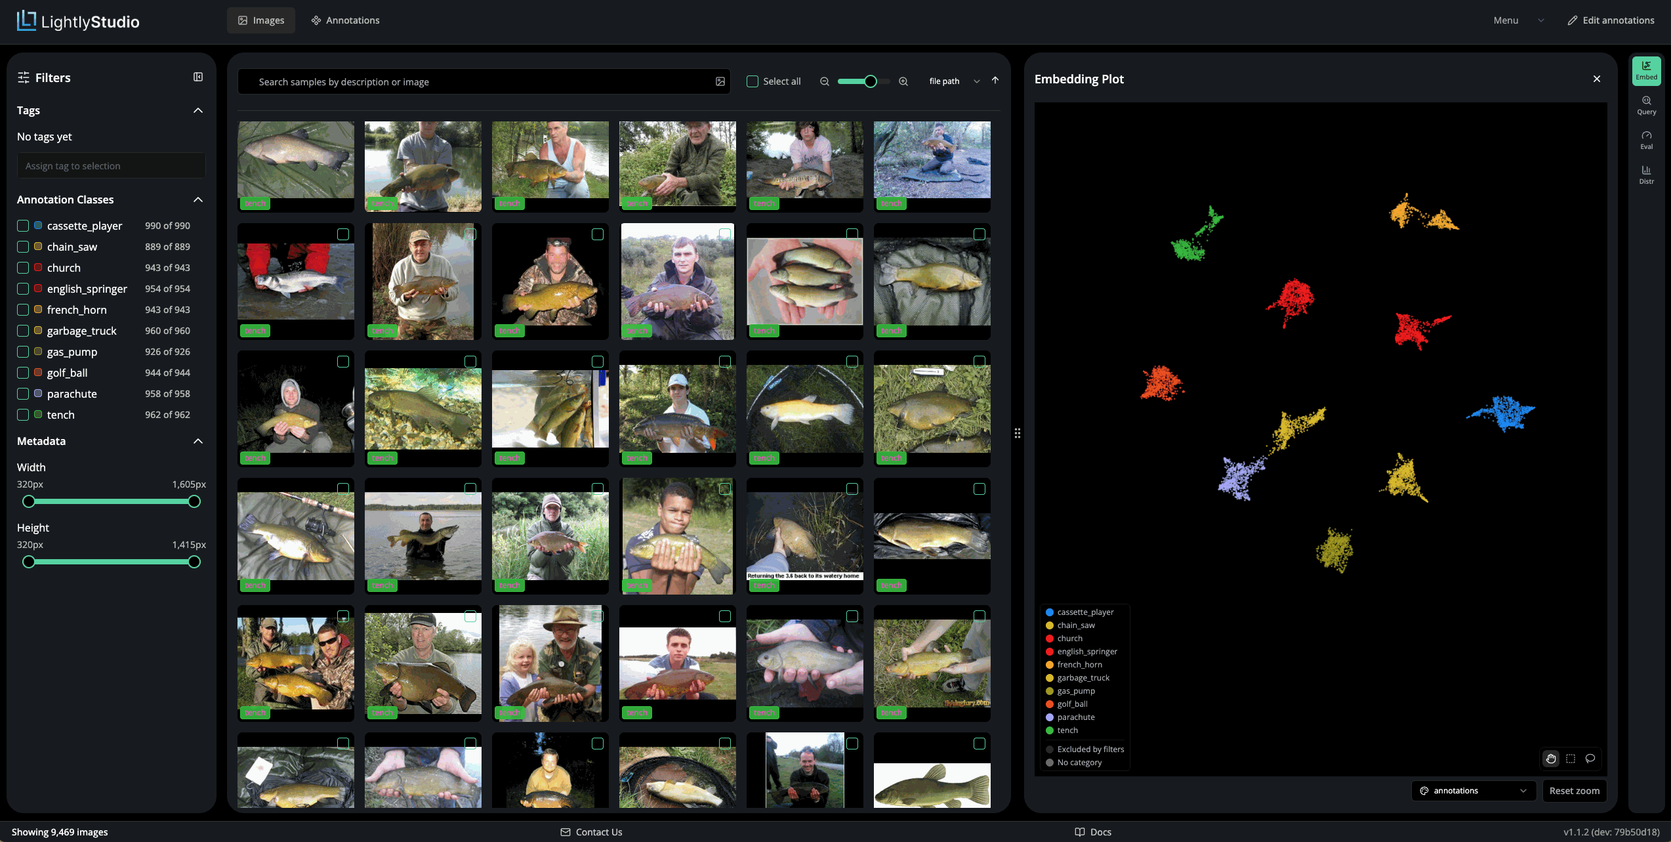Click the panel resize grip handle
1671x842 pixels.
(x=1018, y=433)
